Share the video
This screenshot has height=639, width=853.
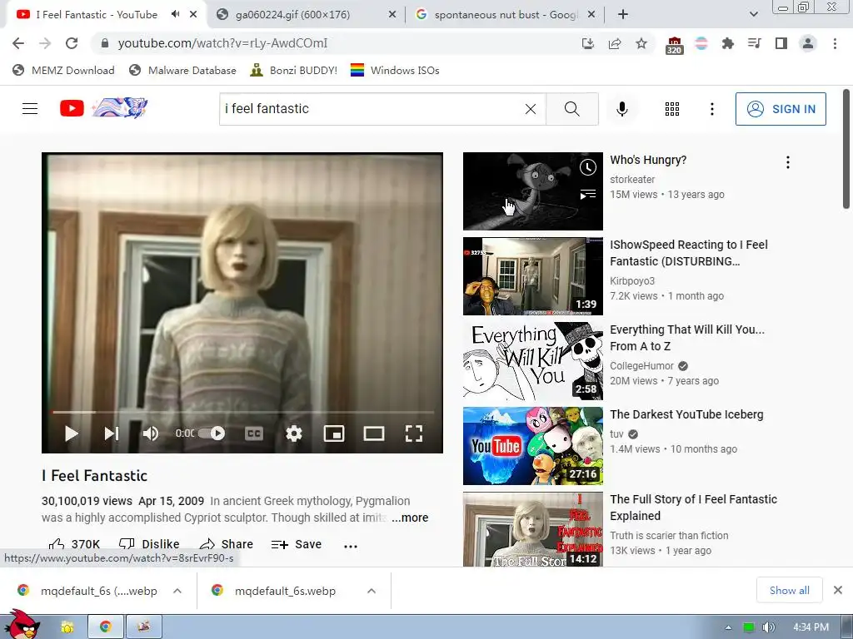(226, 544)
